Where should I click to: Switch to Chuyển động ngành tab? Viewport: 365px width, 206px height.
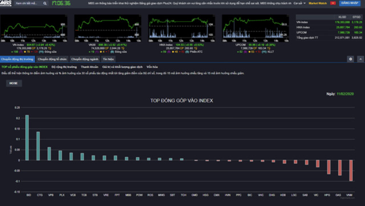pos(85,59)
